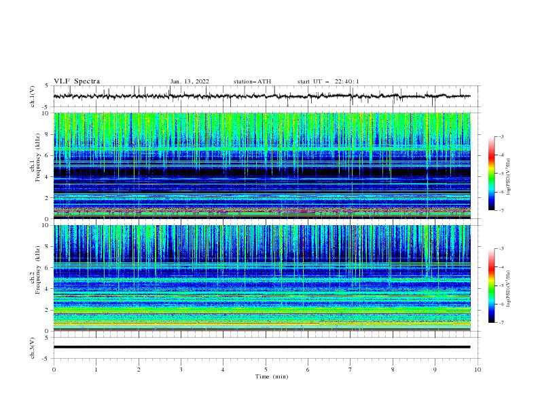Click the "-7" tick on lower color bar
Image resolution: width=538 pixels, height=415 pixels.
click(x=501, y=323)
